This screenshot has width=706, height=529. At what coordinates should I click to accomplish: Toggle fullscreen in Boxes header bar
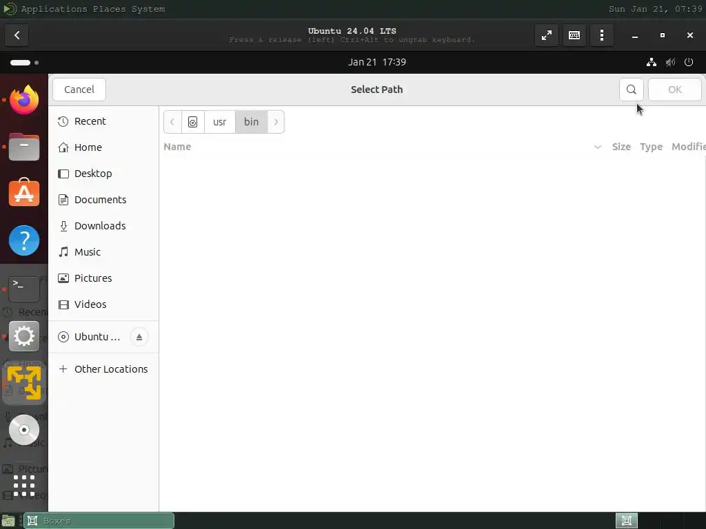pos(547,35)
